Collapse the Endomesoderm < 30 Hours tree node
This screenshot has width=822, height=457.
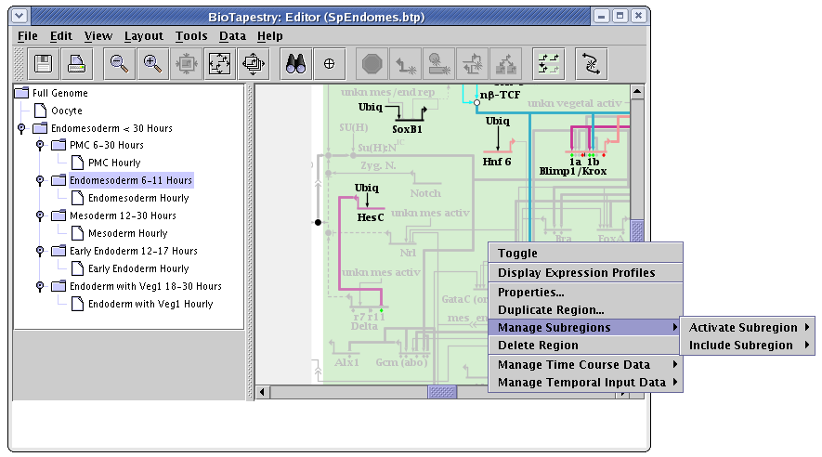click(x=21, y=128)
